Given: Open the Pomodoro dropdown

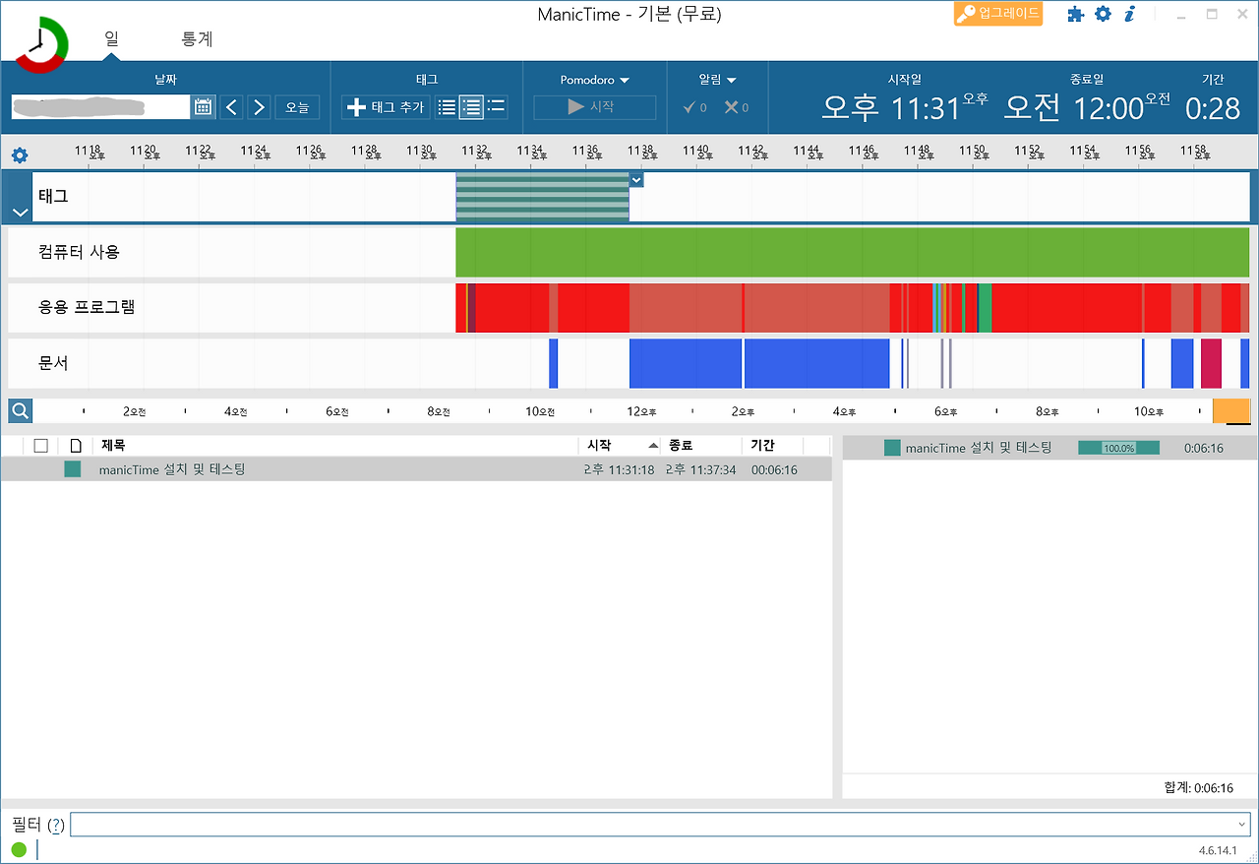Looking at the screenshot, I should click(x=595, y=80).
